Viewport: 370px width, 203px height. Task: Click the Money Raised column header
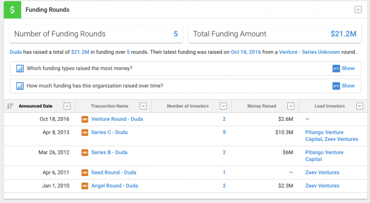click(x=262, y=106)
